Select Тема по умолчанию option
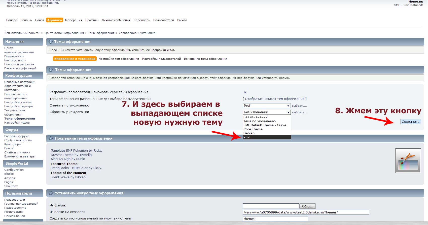 [267, 121]
